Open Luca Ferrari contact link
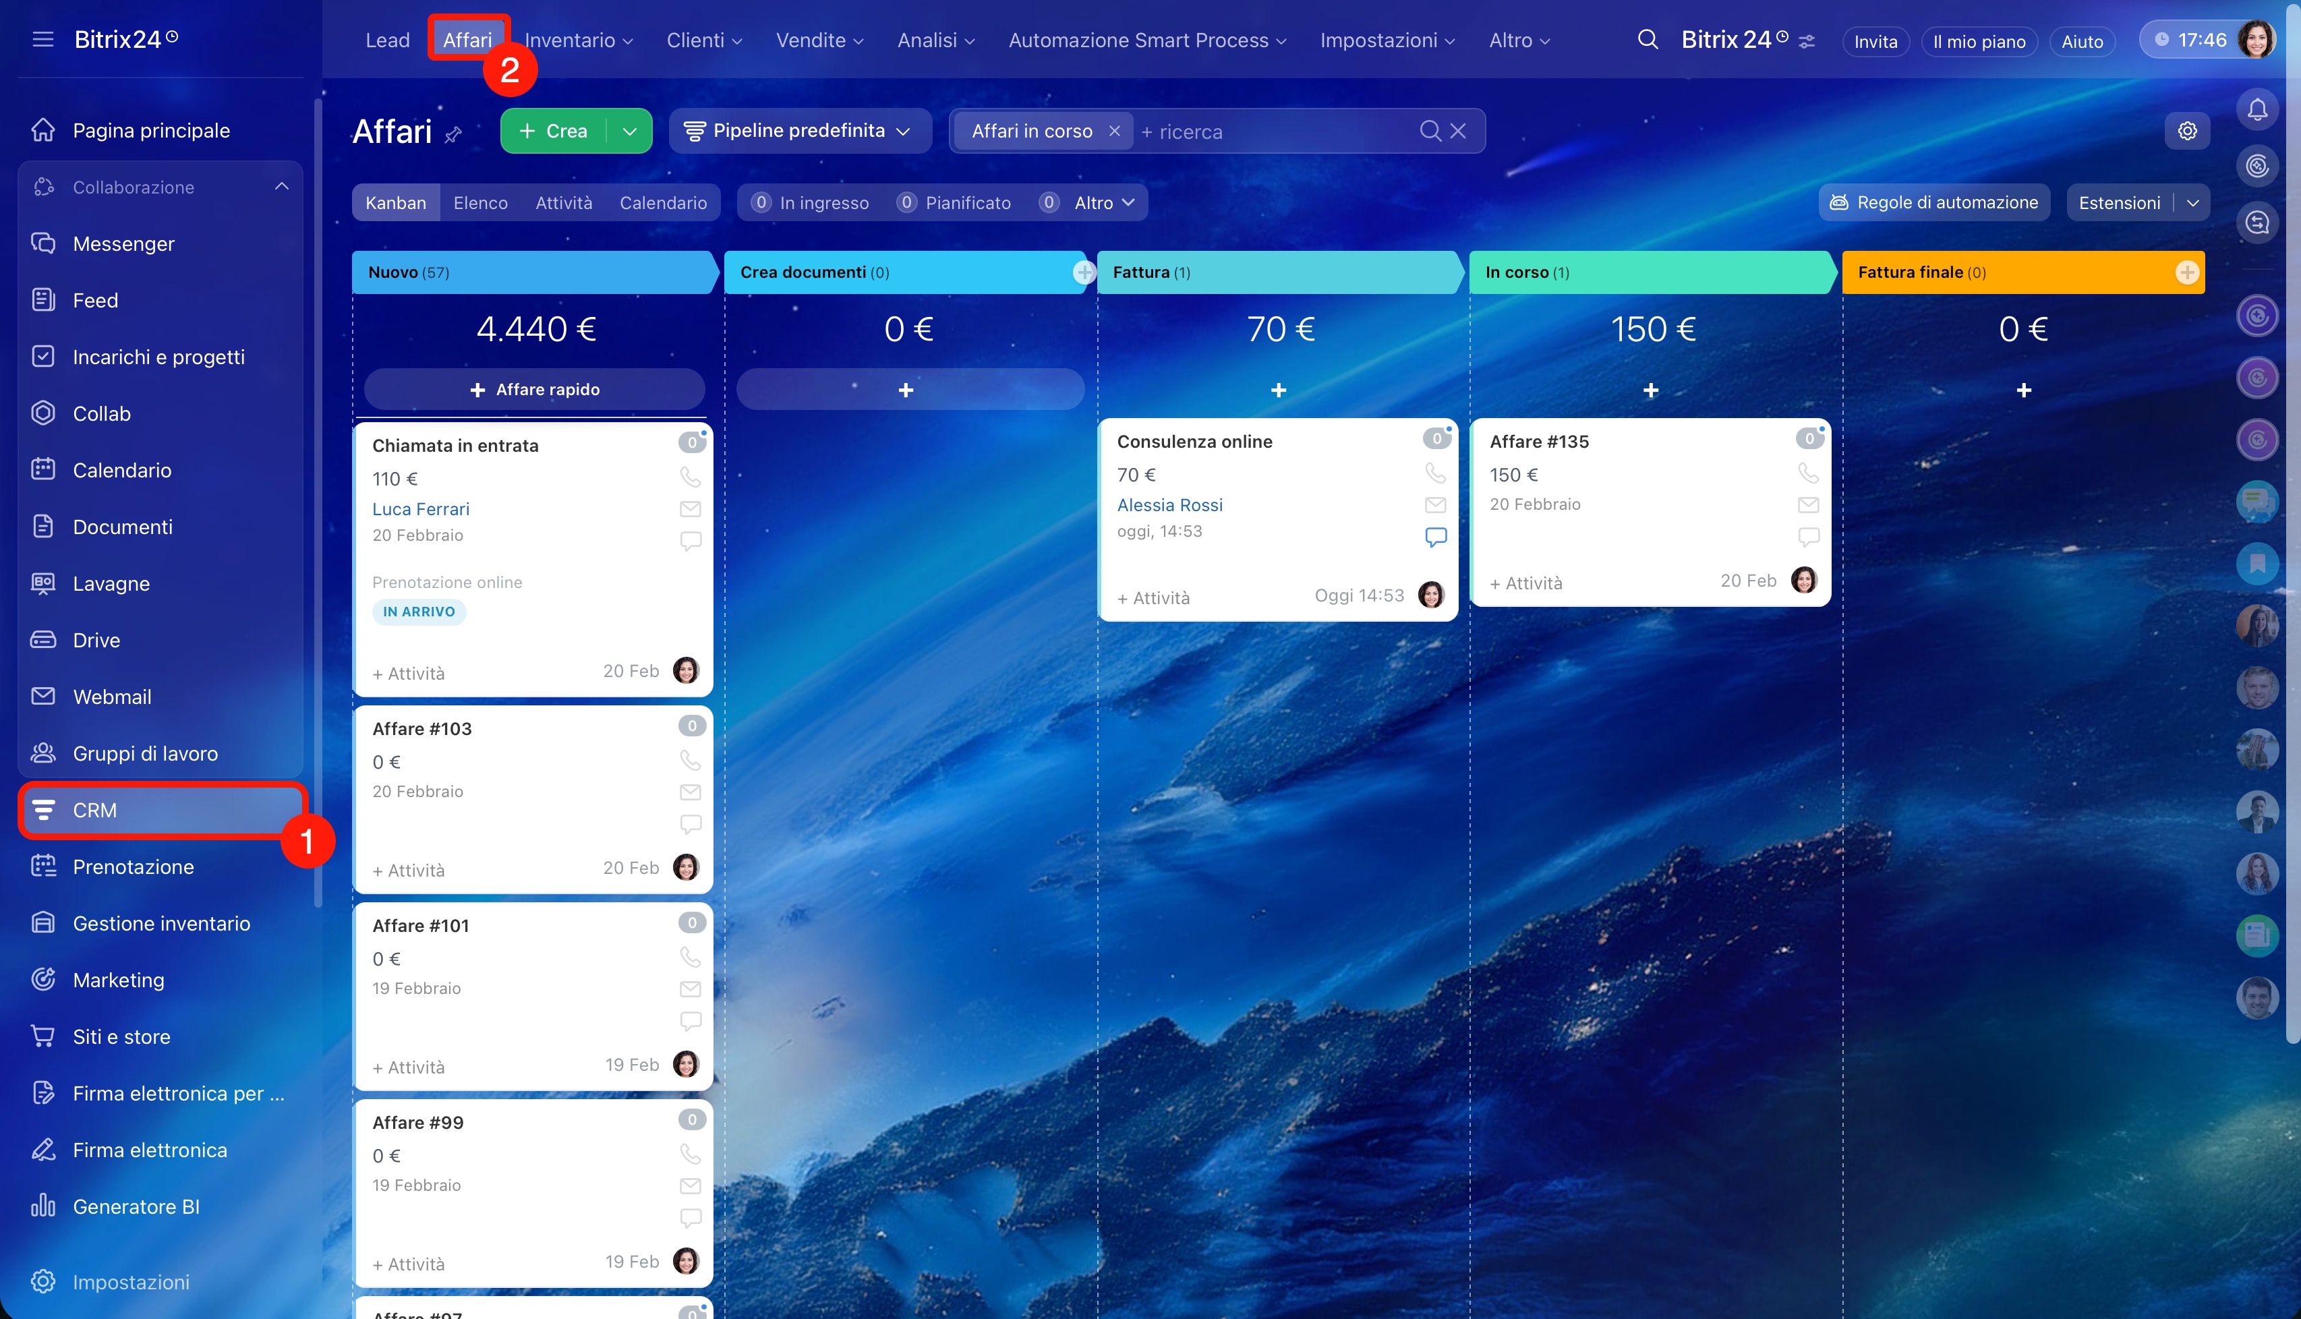2301x1319 pixels. point(420,509)
